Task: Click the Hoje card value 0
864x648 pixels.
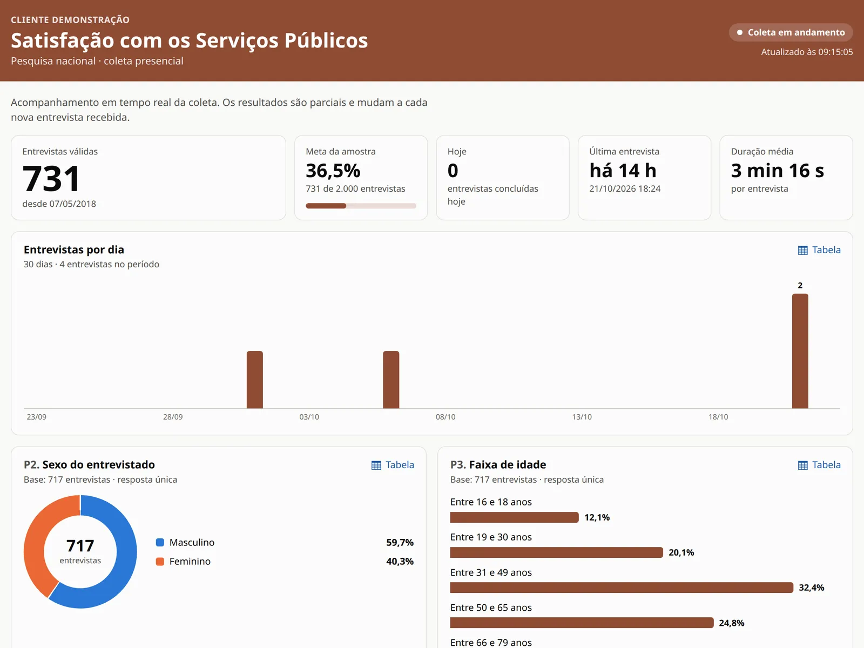Action: [x=453, y=171]
